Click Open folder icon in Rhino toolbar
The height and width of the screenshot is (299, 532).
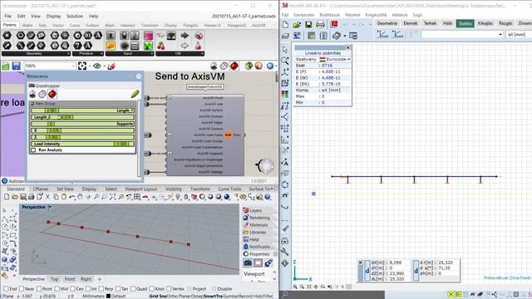tap(15, 197)
